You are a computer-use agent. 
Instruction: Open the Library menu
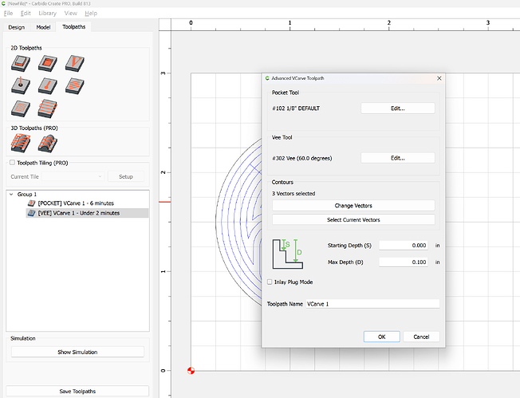click(47, 14)
